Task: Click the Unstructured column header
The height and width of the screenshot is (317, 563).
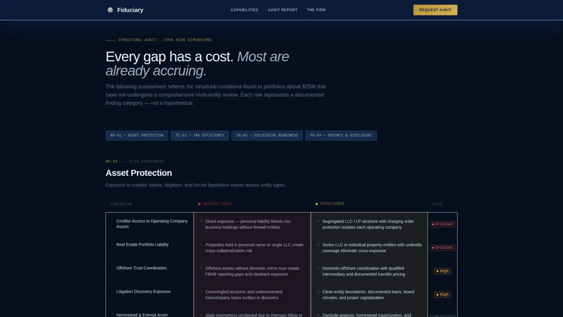Action: tap(217, 204)
